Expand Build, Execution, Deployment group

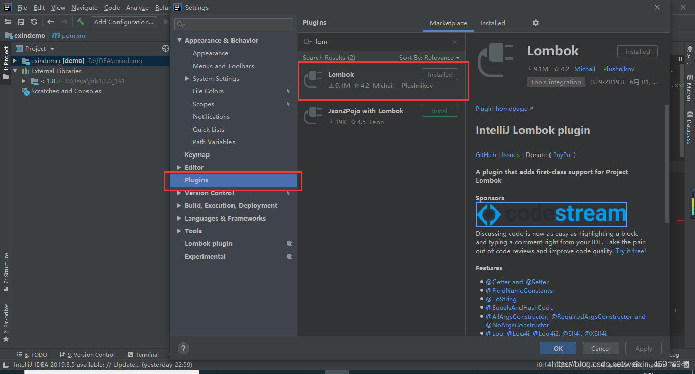click(179, 206)
